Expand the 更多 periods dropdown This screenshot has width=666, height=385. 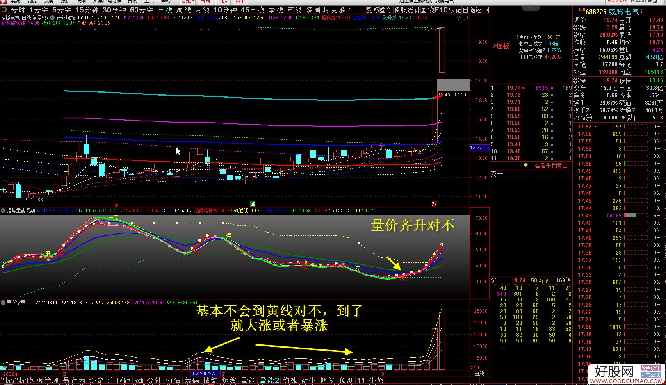pos(340,10)
